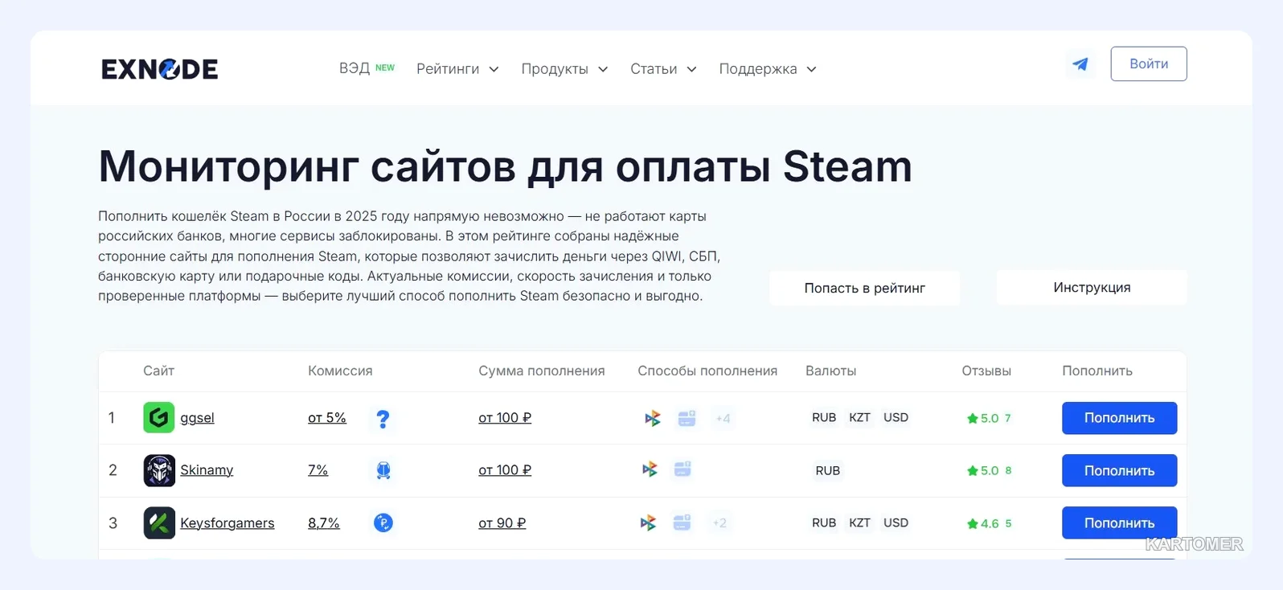The width and height of the screenshot is (1283, 590).
Task: Click the Keysforgamers site logo
Action: pos(159,523)
